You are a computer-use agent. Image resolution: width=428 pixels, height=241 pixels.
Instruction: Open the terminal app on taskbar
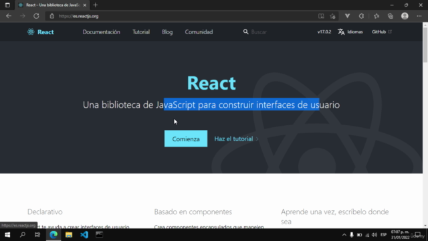100,235
